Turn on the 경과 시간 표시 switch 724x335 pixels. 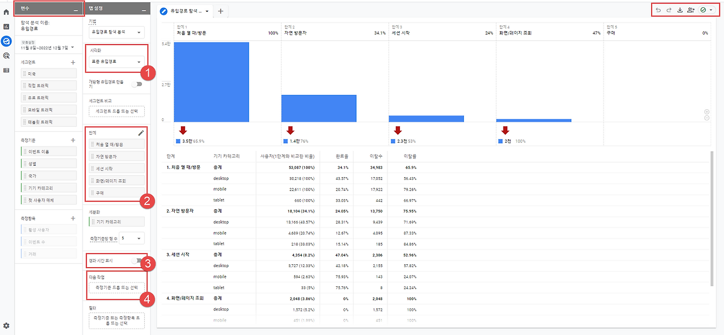(136, 261)
